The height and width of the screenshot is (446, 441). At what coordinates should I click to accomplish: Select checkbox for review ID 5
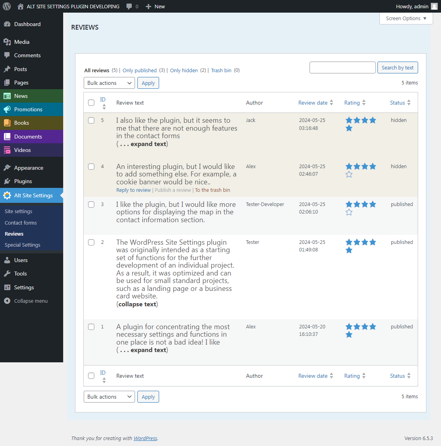tap(91, 120)
